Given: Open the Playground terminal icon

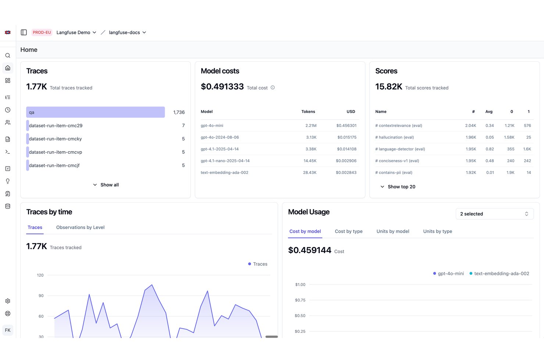Looking at the screenshot, I should tap(8, 152).
